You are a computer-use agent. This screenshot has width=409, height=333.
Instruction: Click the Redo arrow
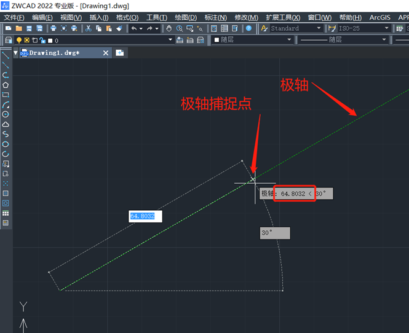pyautogui.click(x=149, y=28)
